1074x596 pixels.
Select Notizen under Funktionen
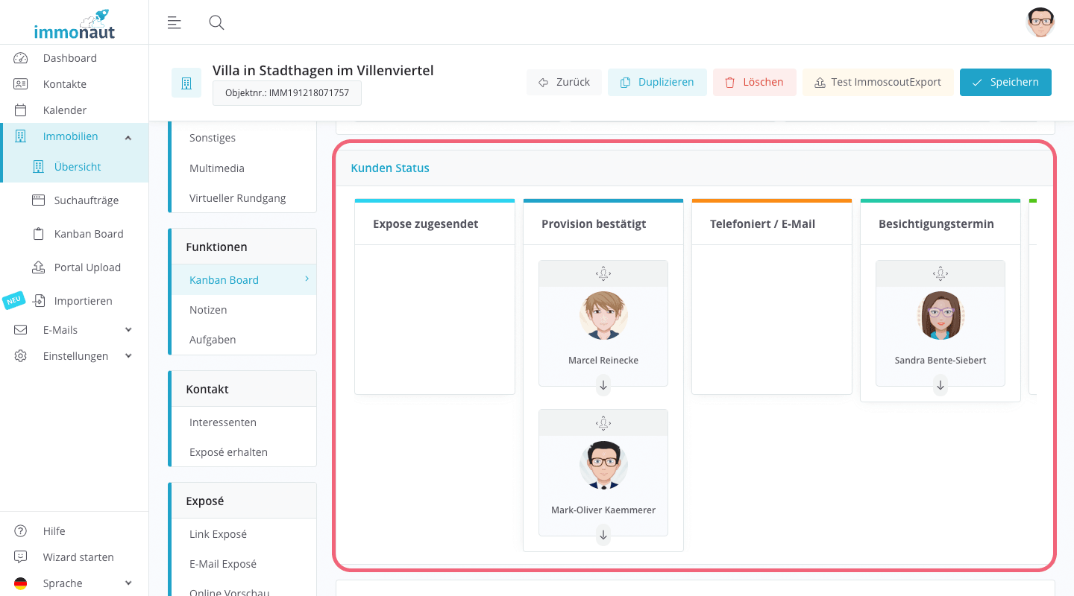click(x=208, y=309)
